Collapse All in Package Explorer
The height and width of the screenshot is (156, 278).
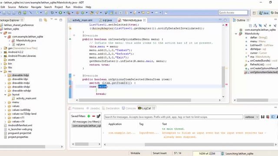40,20
